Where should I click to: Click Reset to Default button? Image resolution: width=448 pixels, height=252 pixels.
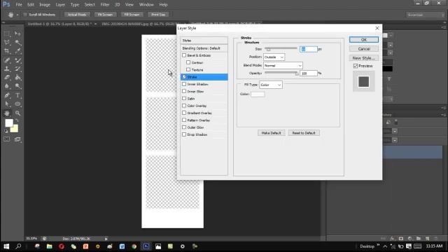pos(304,133)
